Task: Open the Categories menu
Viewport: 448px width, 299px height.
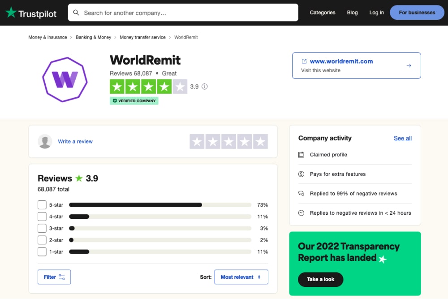Action: point(323,13)
